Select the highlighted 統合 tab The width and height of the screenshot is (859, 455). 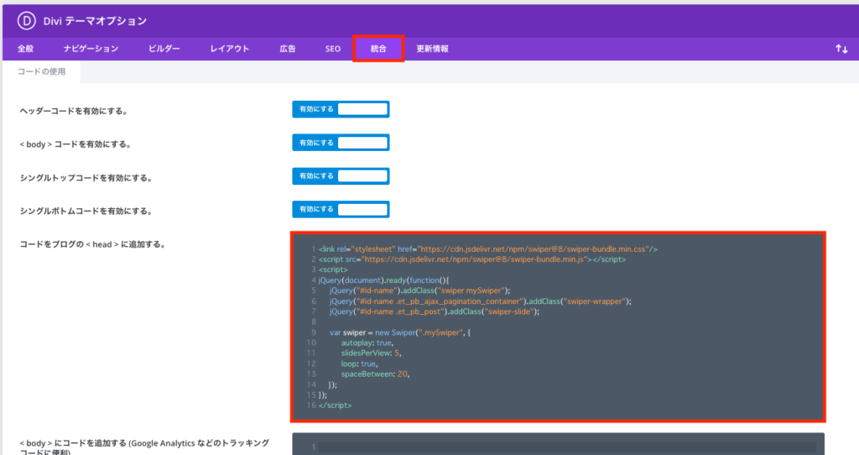point(378,50)
